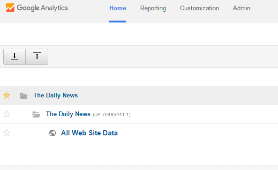Collapse The Daily News account folder
This screenshot has width=278, height=170.
coord(23,96)
